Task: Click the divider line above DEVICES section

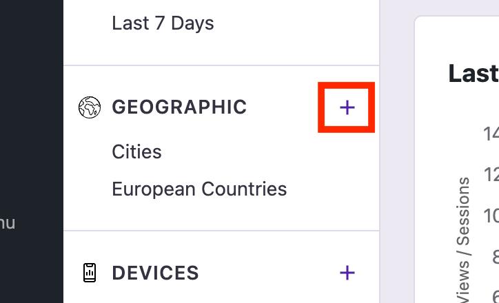Action: pyautogui.click(x=221, y=231)
